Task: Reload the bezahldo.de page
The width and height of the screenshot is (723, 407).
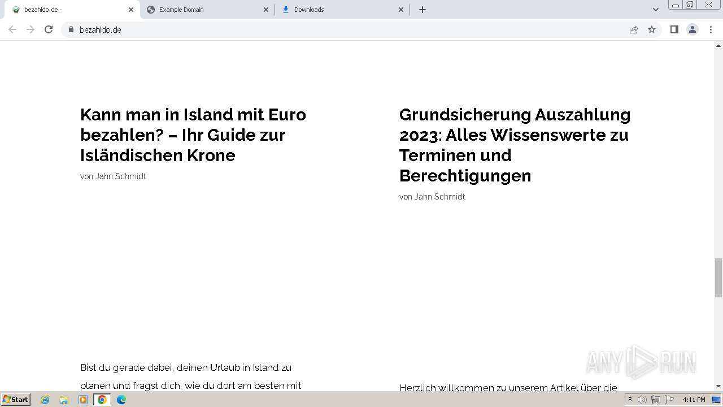Action: [49, 29]
